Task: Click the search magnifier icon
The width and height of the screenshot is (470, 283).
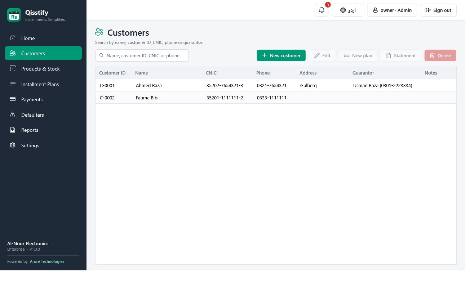Action: tap(101, 55)
